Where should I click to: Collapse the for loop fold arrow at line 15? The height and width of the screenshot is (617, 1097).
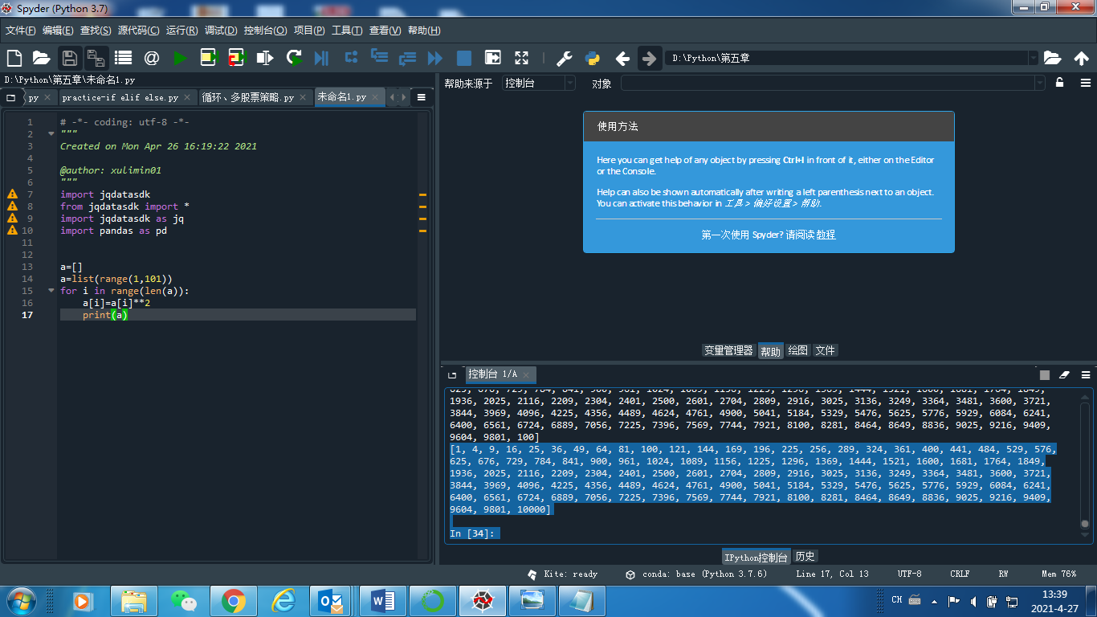51,291
